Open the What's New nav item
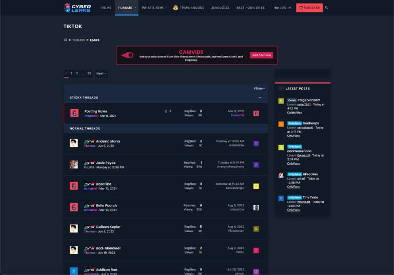Viewport: 394px width, 275px height. coord(152,8)
